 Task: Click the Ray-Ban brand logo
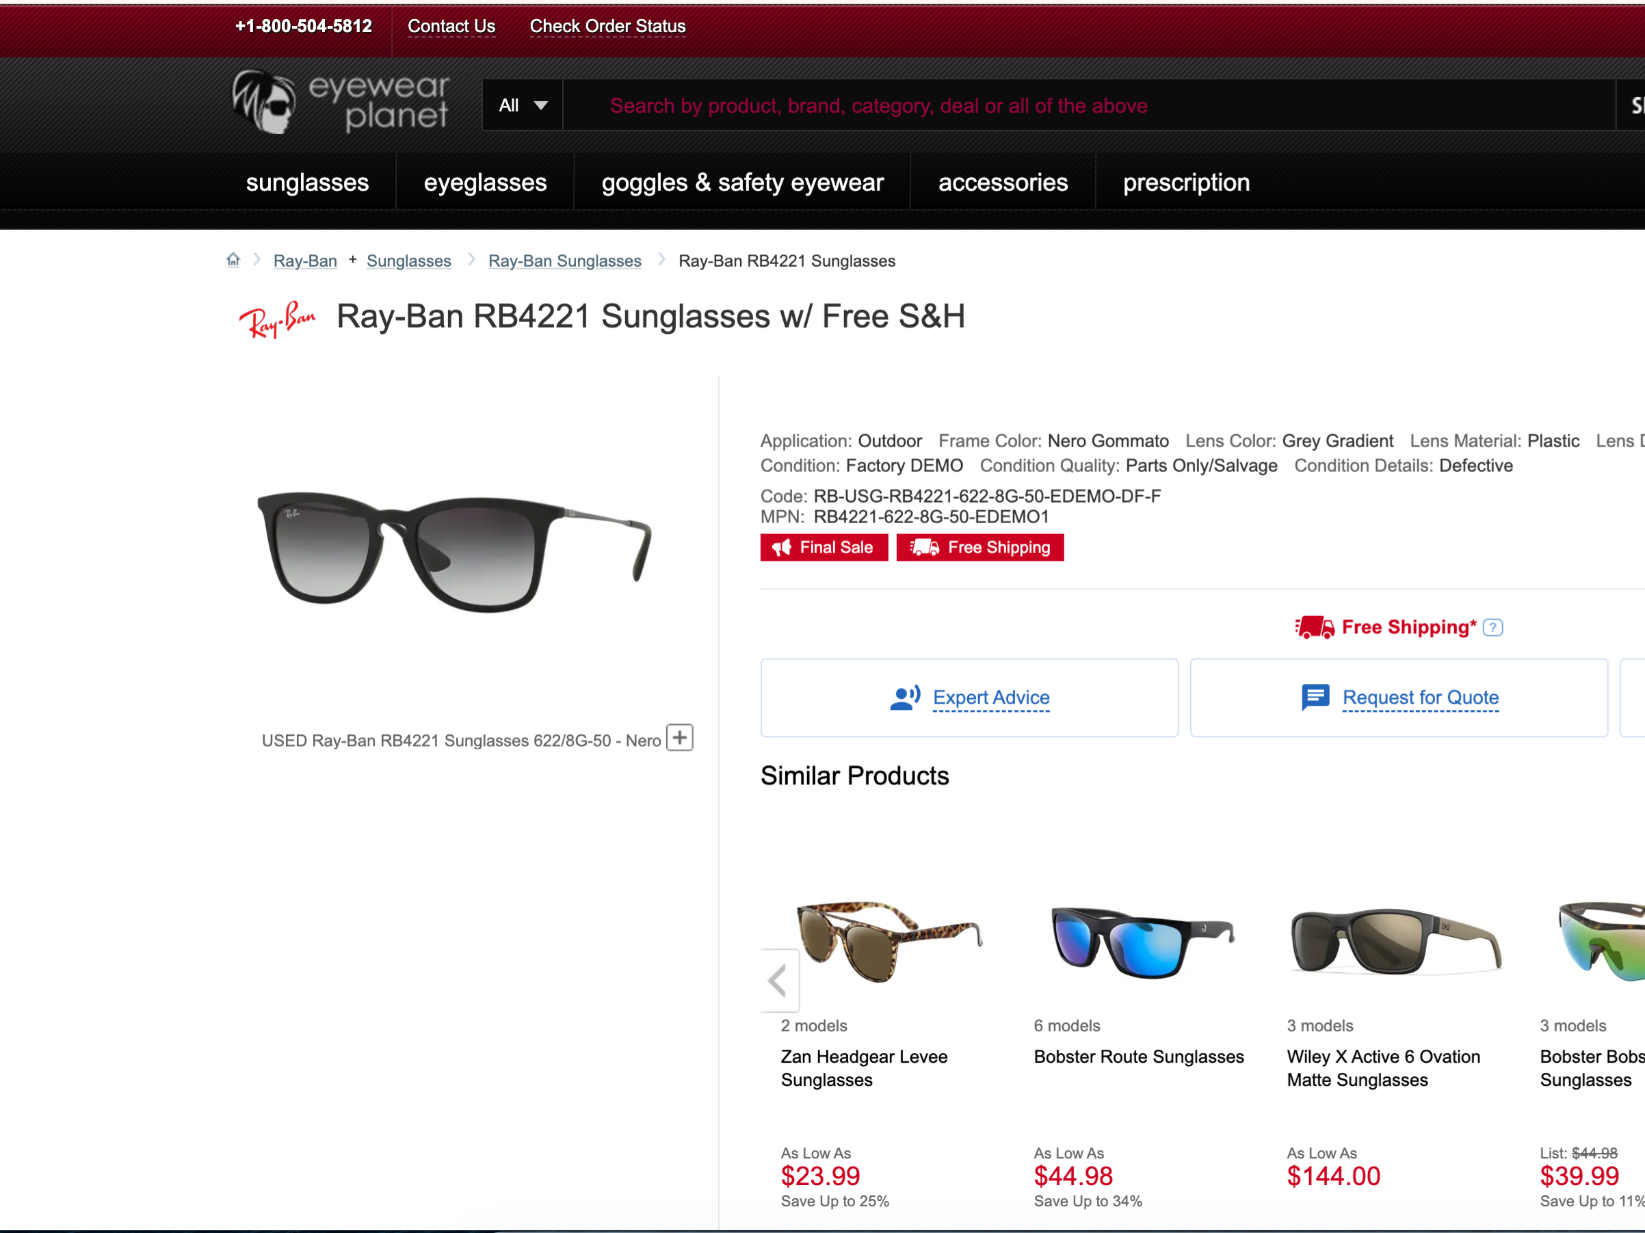point(276,319)
